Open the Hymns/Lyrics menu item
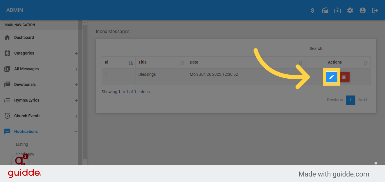385x182 pixels. (27, 100)
